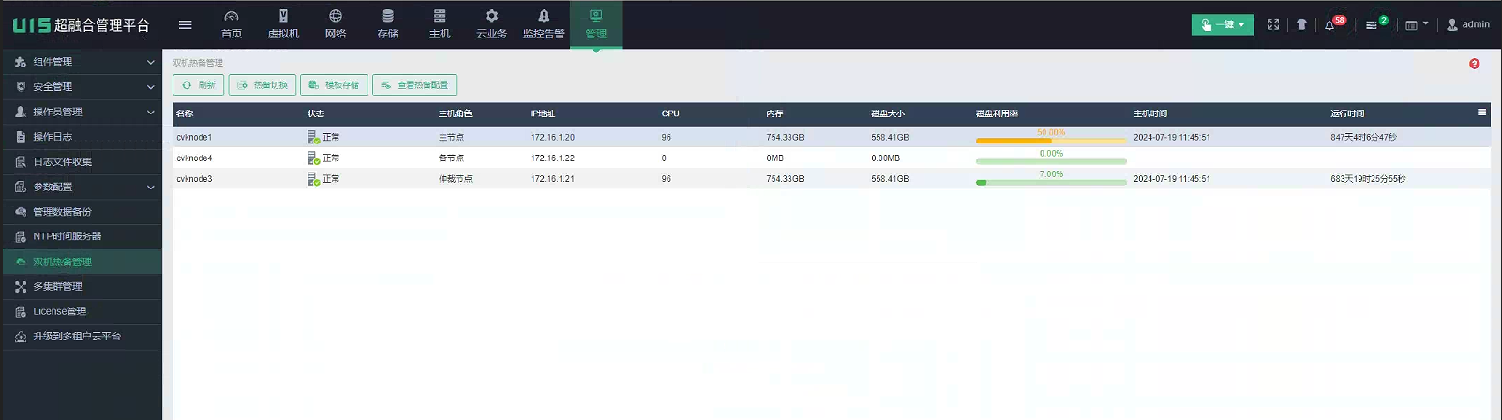
Task: Go to the 网络 network section
Action: click(336, 24)
